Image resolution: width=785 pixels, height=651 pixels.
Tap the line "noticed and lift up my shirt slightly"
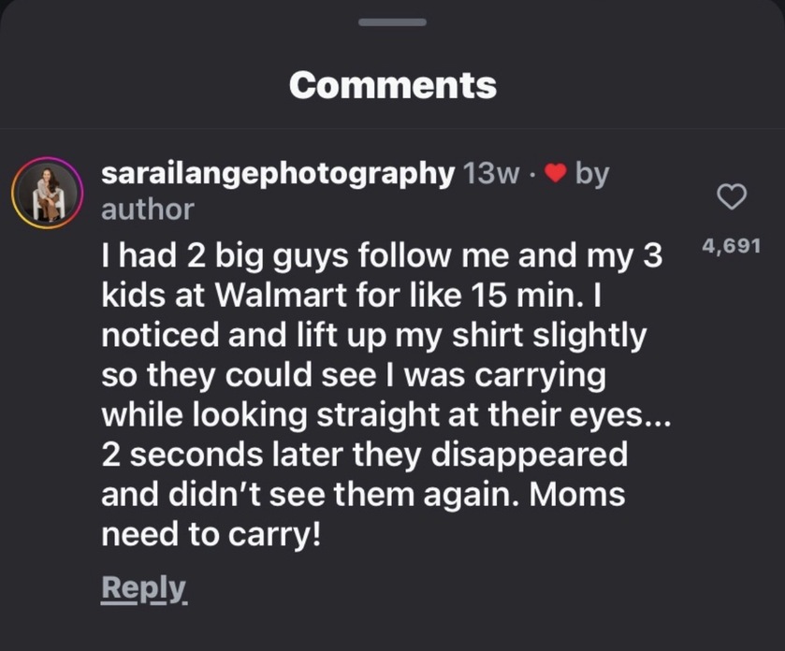coord(373,335)
